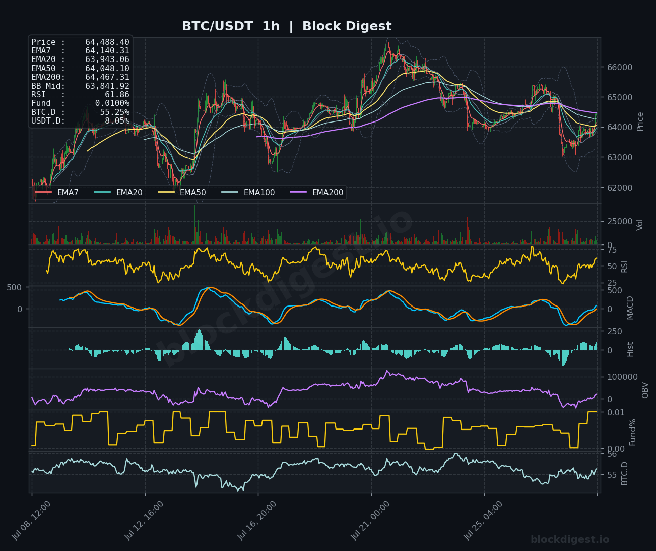Image resolution: width=656 pixels, height=551 pixels.
Task: Click the Fund 0.0100% info row
Action: pos(80,103)
